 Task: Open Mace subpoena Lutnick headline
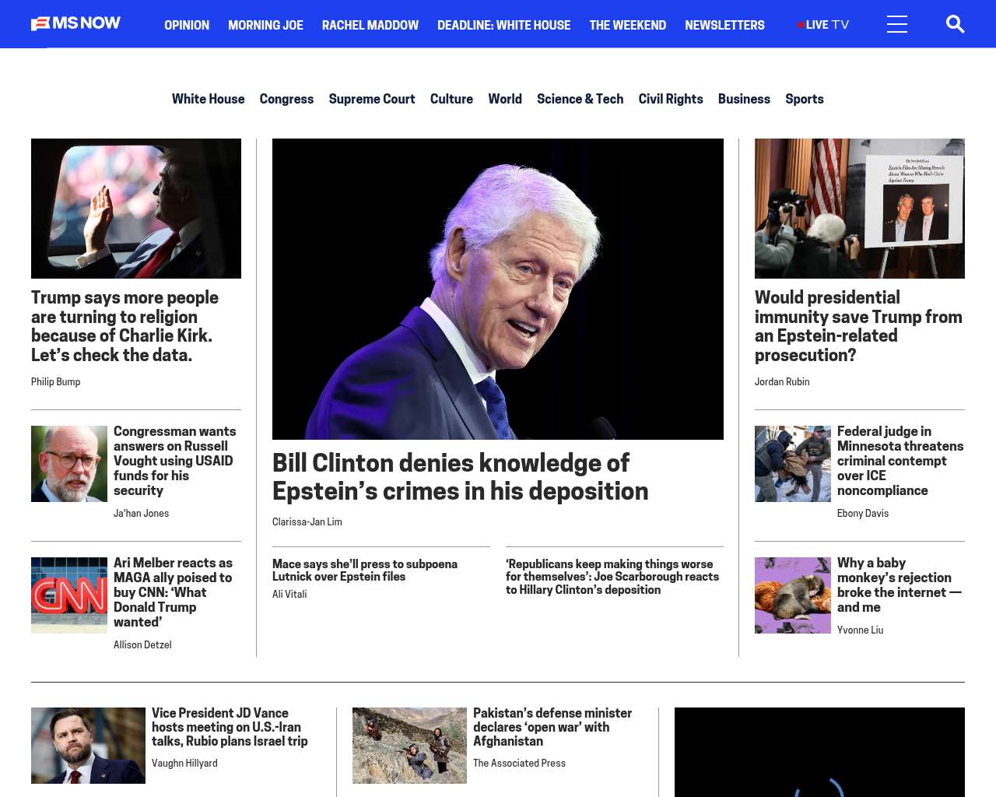(364, 570)
